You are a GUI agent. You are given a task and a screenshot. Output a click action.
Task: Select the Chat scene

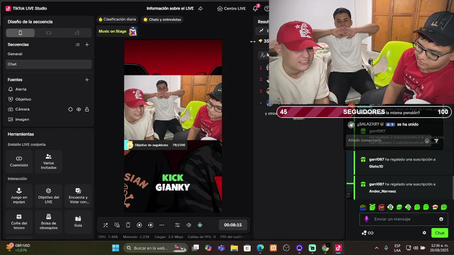pyautogui.click(x=49, y=64)
